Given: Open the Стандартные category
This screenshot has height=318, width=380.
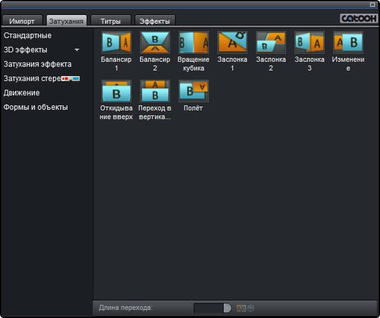Looking at the screenshot, I should click(27, 36).
